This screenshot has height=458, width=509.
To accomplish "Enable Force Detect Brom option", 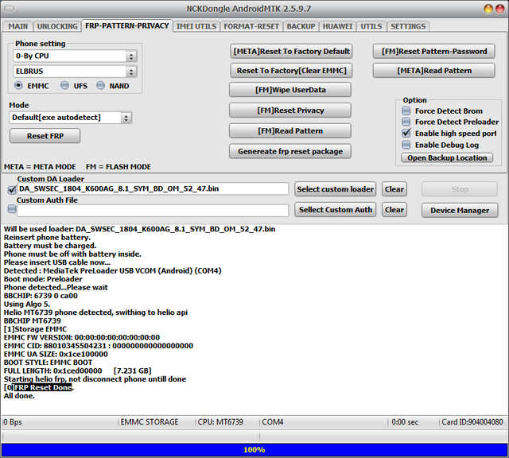I will pos(406,111).
